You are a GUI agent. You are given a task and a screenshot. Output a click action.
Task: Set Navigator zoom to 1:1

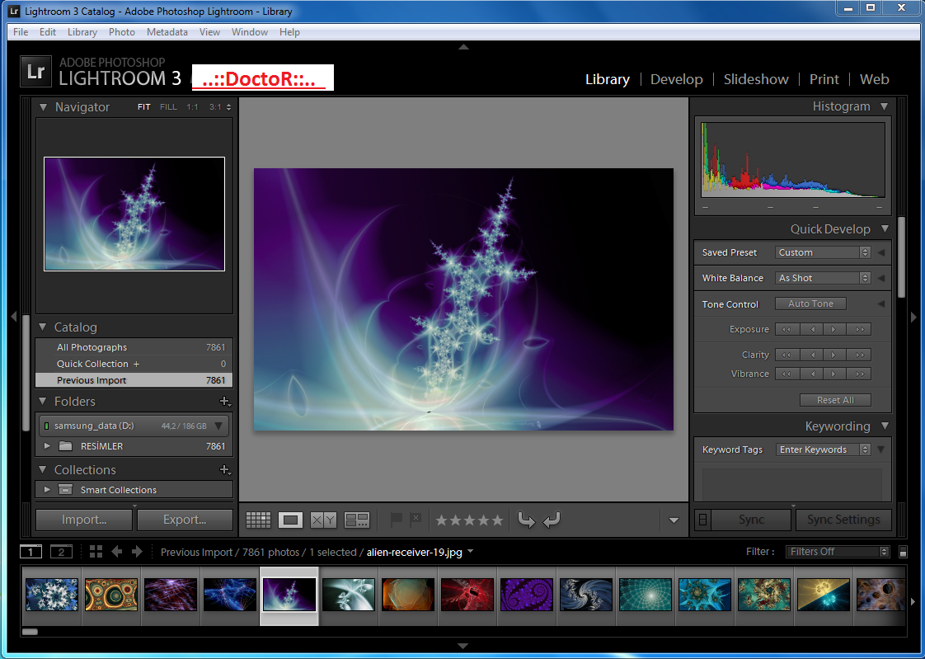(x=192, y=106)
